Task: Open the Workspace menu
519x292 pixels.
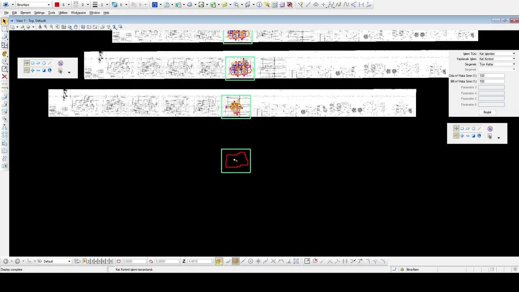Action: pyautogui.click(x=78, y=13)
